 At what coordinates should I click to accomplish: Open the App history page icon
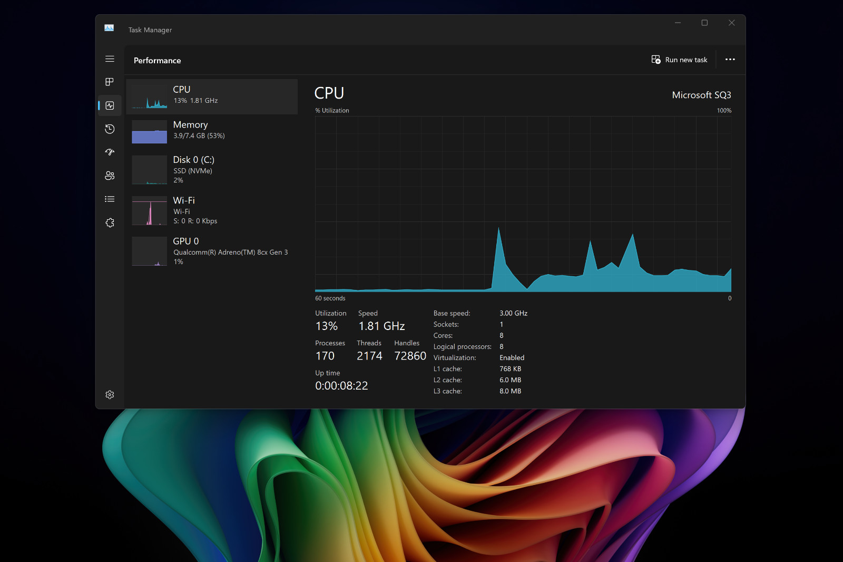[x=110, y=129]
